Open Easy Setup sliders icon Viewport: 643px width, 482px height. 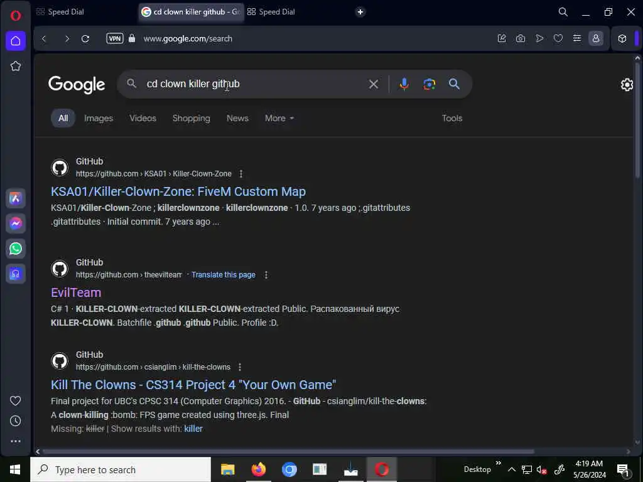pyautogui.click(x=577, y=38)
